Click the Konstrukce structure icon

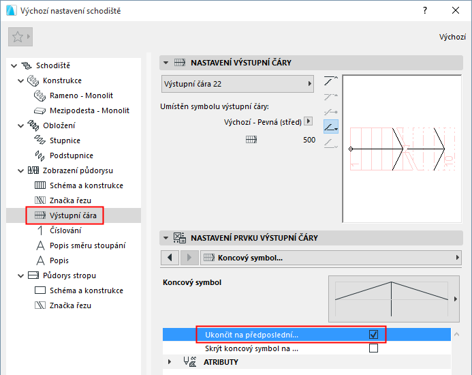click(x=33, y=80)
